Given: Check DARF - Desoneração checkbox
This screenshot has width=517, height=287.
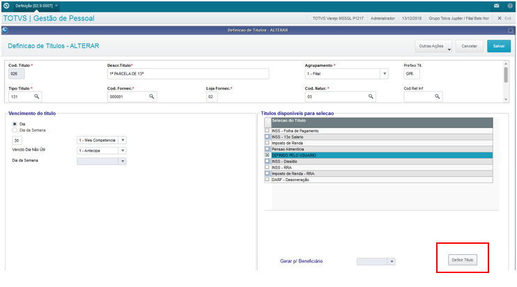Looking at the screenshot, I should click(x=267, y=180).
